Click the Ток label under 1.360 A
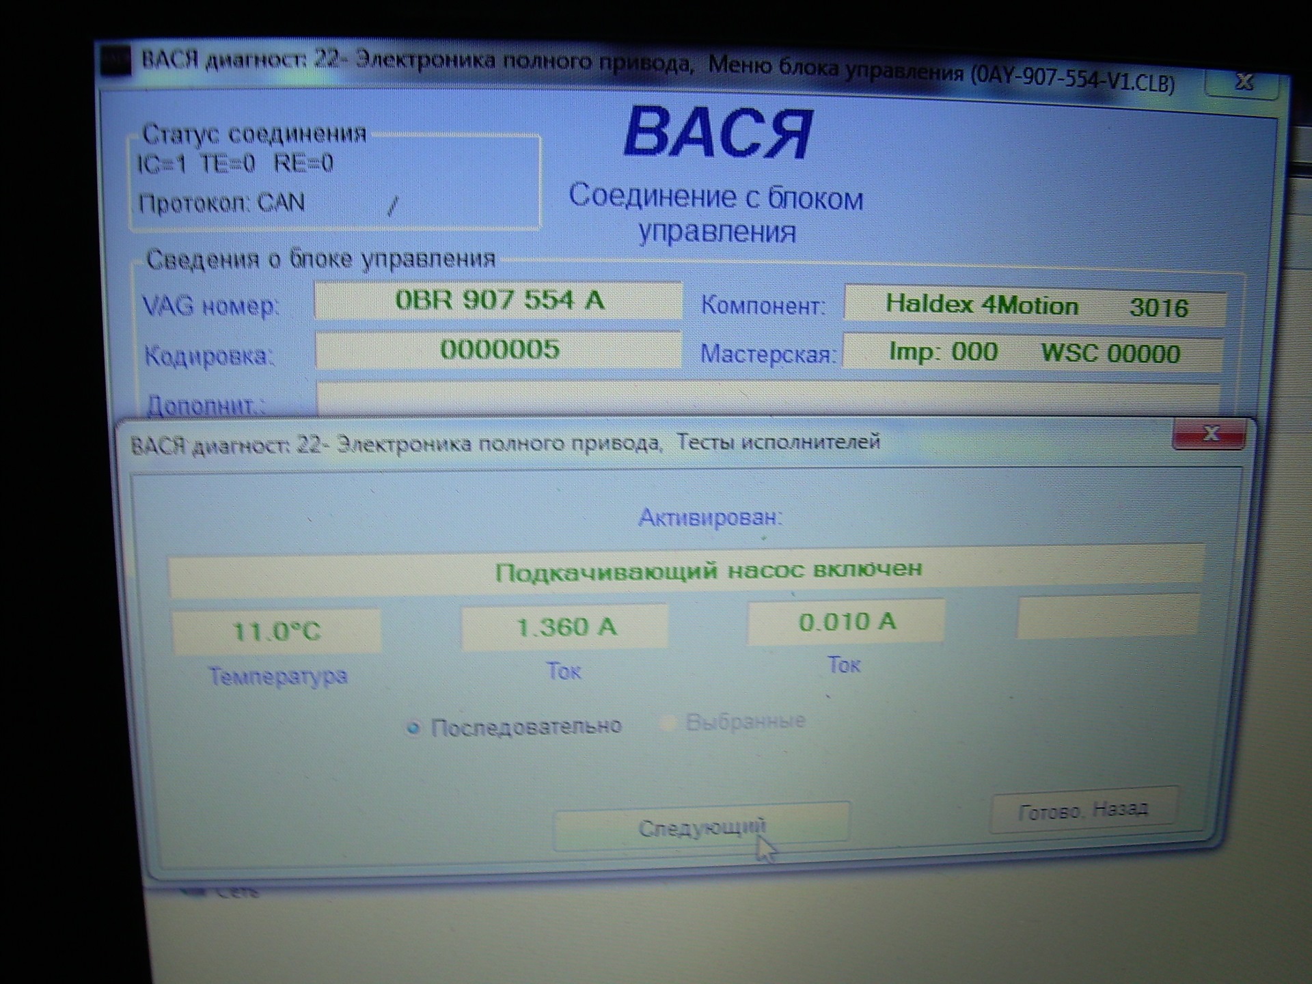Screen dimensions: 1312x984 click(564, 671)
